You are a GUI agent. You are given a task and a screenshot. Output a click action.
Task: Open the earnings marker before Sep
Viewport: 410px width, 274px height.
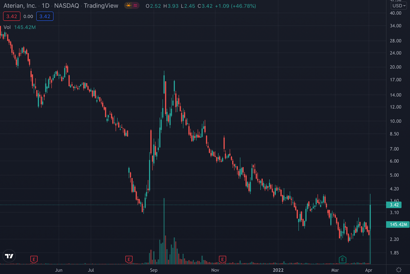coord(129,259)
